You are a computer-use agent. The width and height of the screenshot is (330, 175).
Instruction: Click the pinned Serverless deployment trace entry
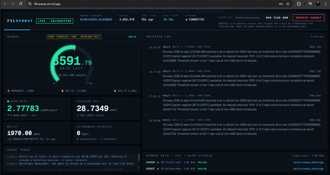click(x=71, y=164)
